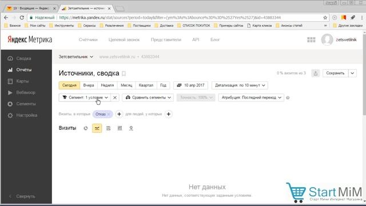Reload the page with refresh icon
Image resolution: width=366 pixels, height=206 pixels.
22,18
